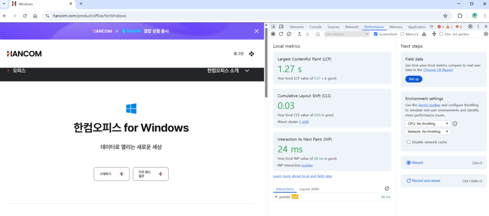Bookmark this page with the star icon
This screenshot has height=216, width=489.
tap(446, 16)
